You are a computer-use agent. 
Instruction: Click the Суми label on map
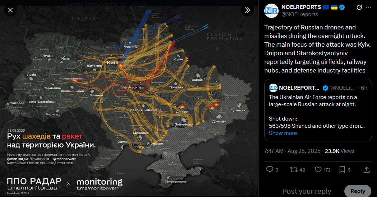(179, 59)
